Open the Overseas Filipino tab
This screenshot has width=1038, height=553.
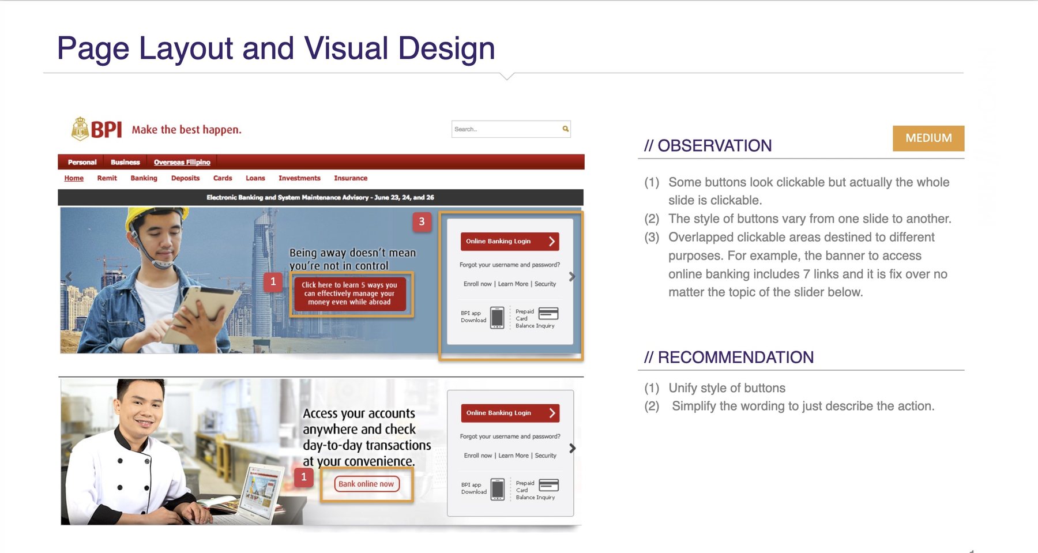182,162
